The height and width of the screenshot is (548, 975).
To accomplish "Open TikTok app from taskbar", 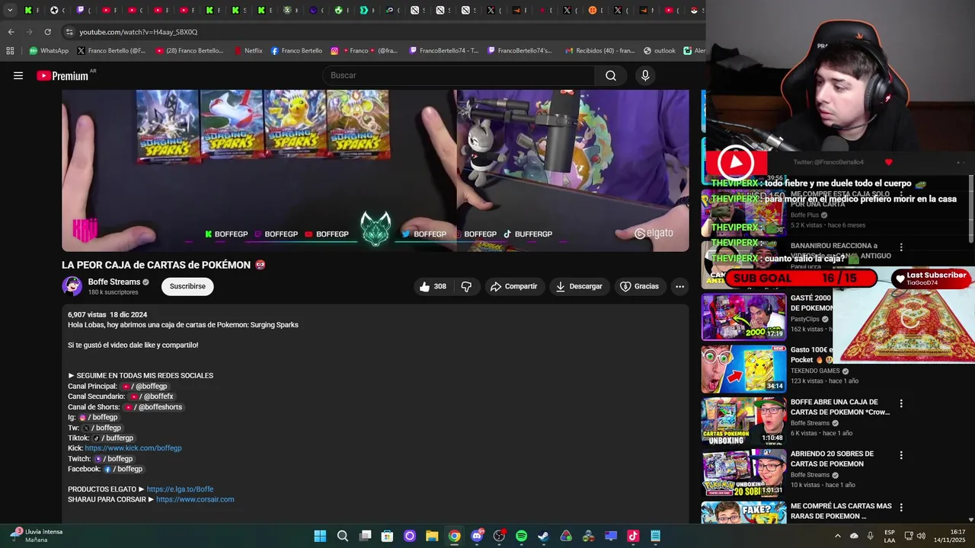I will click(x=633, y=536).
